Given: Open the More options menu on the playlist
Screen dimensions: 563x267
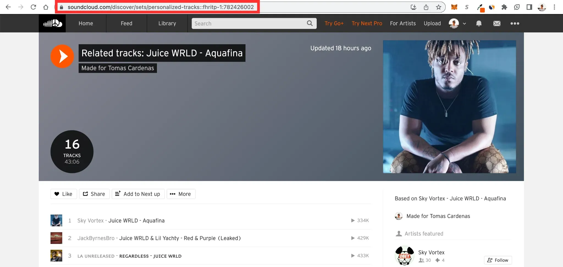Looking at the screenshot, I should (x=181, y=194).
